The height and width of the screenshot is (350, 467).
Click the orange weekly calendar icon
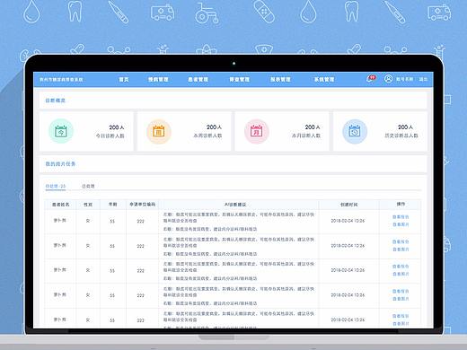click(x=159, y=131)
